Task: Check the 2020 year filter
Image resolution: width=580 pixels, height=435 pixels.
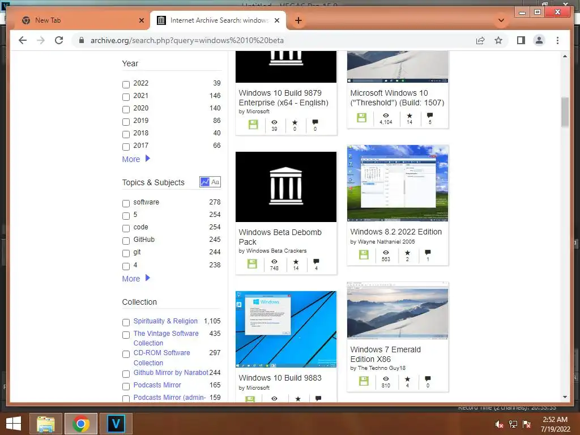Action: coord(126,109)
